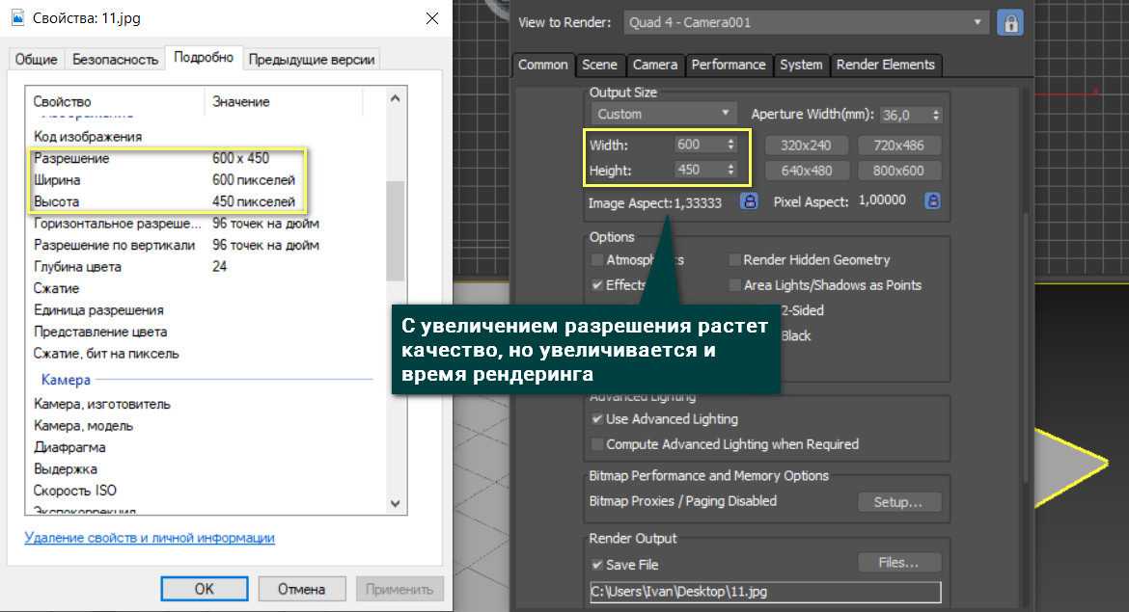The height and width of the screenshot is (612, 1129).
Task: Enable Render Hidden Geometry checkbox
Action: coord(735,260)
